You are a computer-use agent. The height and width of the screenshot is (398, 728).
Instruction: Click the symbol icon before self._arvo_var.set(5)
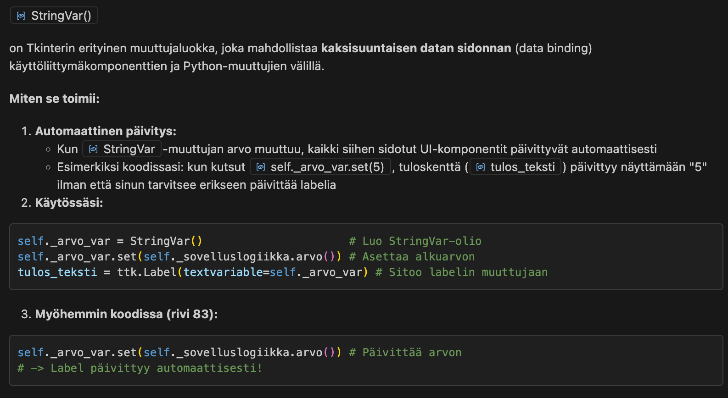point(261,167)
